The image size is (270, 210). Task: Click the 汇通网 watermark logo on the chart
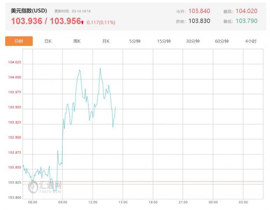point(45,187)
